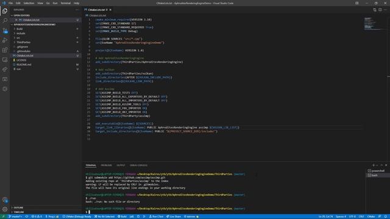Expand the ThirdParties folder
The height and width of the screenshot is (219, 390).
(x=46, y=42)
